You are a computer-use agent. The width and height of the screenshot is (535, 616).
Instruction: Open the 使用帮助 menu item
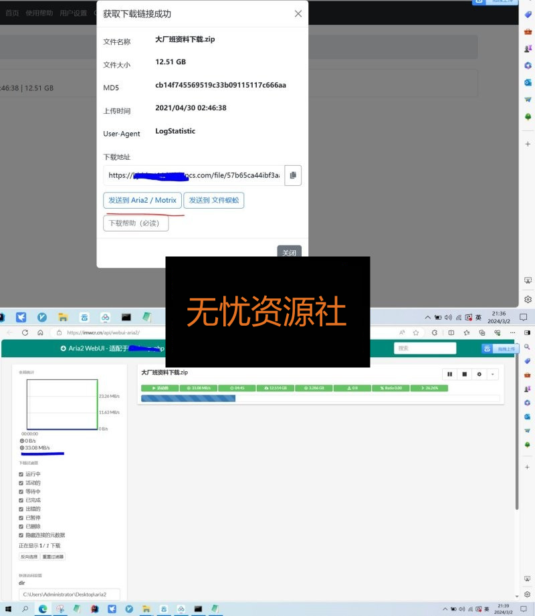tap(39, 13)
